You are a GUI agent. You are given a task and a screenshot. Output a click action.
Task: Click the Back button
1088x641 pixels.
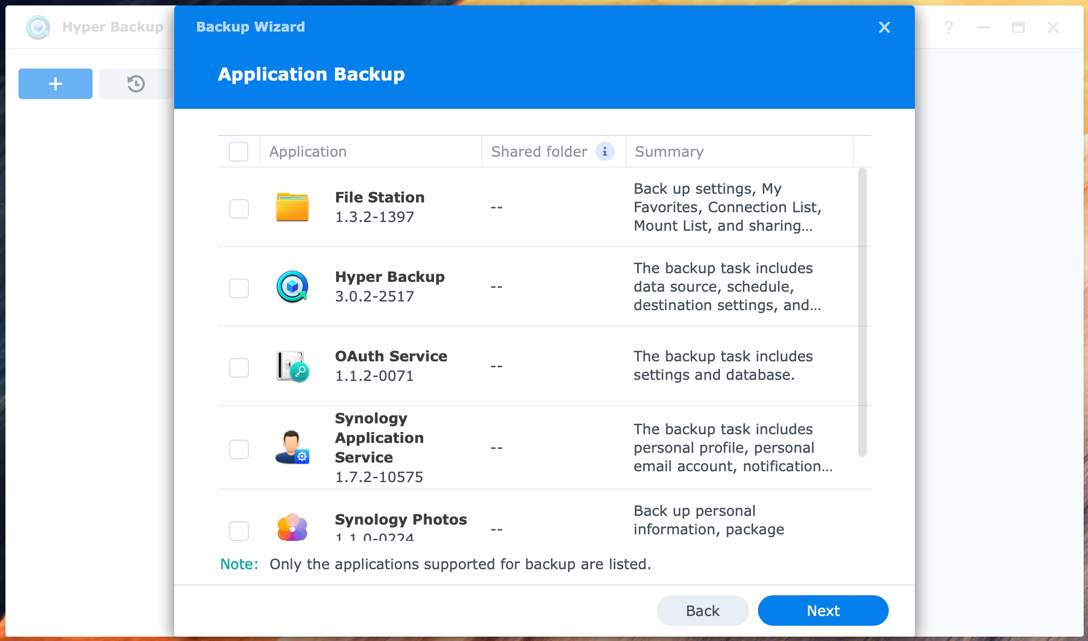pos(702,611)
